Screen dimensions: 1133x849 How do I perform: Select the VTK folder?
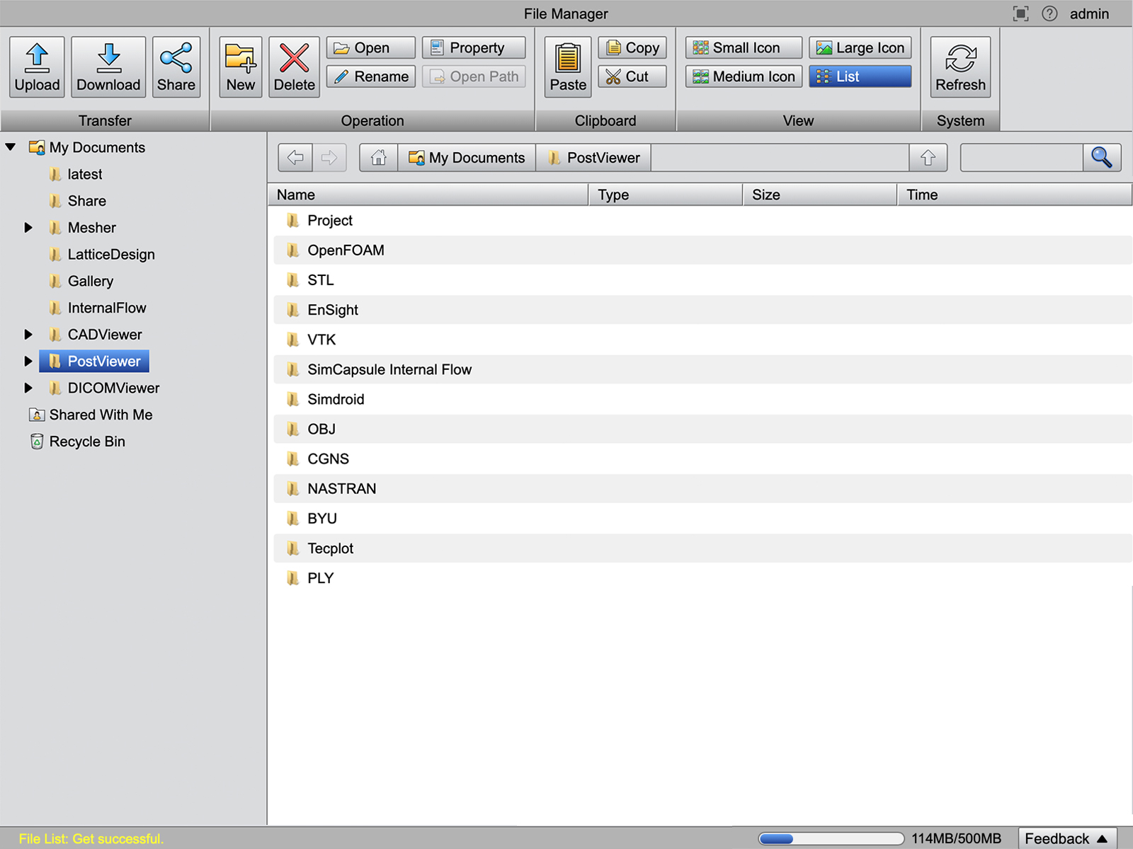[x=702, y=340]
